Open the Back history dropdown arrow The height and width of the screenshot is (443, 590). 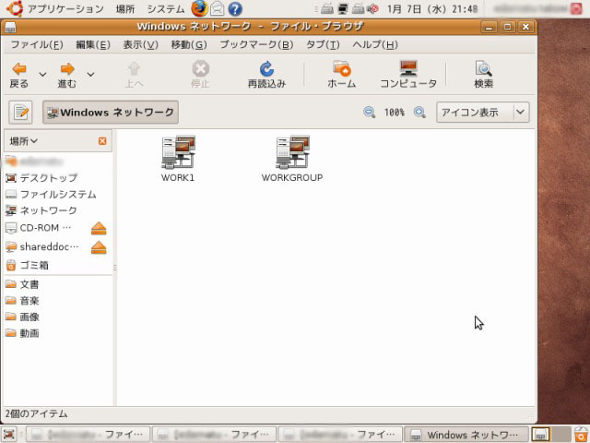(43, 74)
